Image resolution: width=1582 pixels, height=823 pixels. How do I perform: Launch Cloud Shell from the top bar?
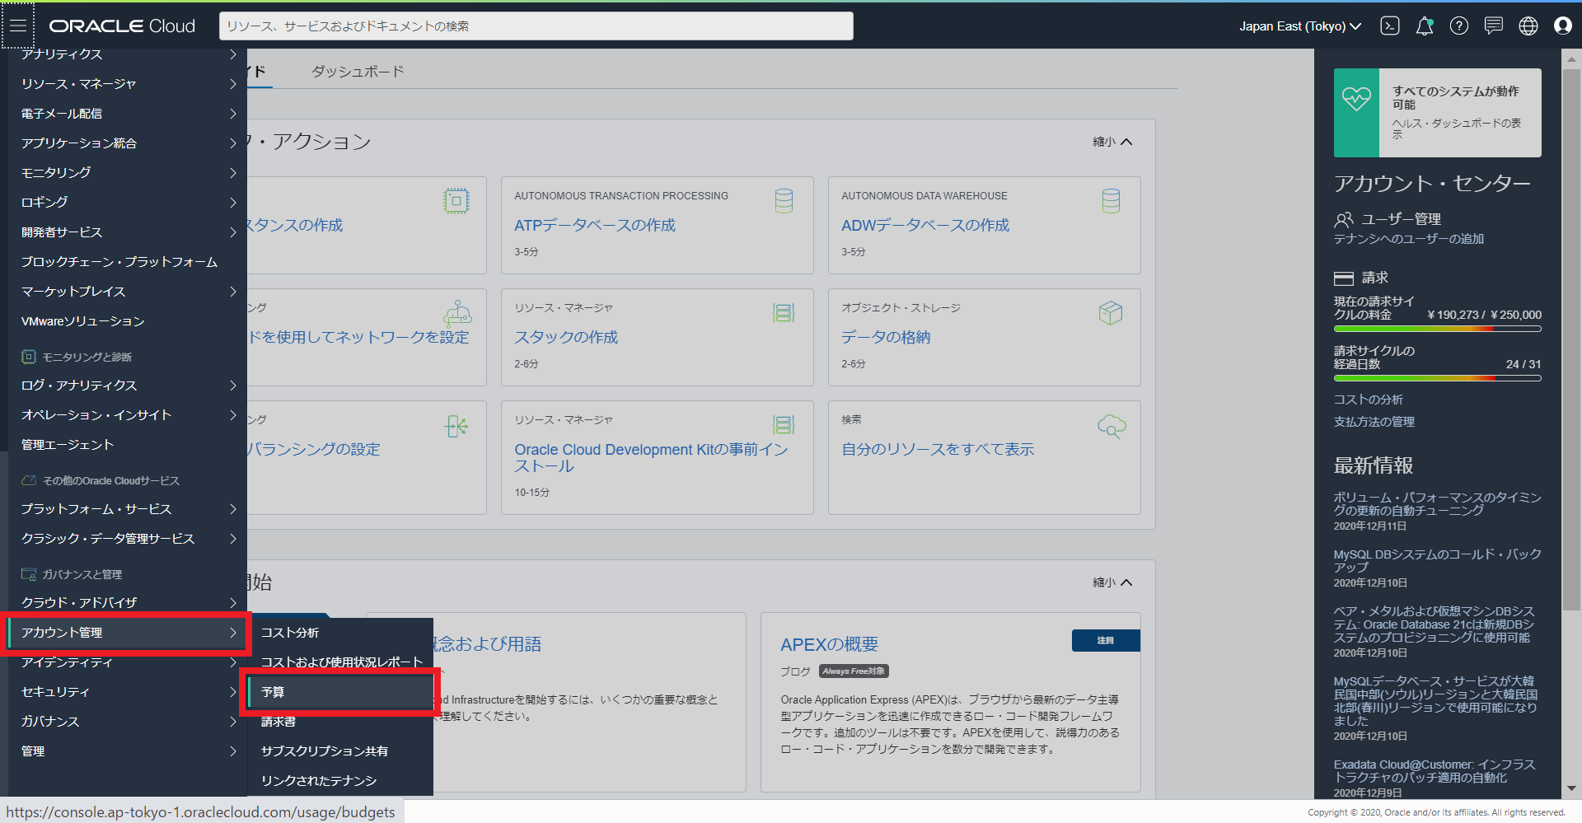[x=1390, y=26]
